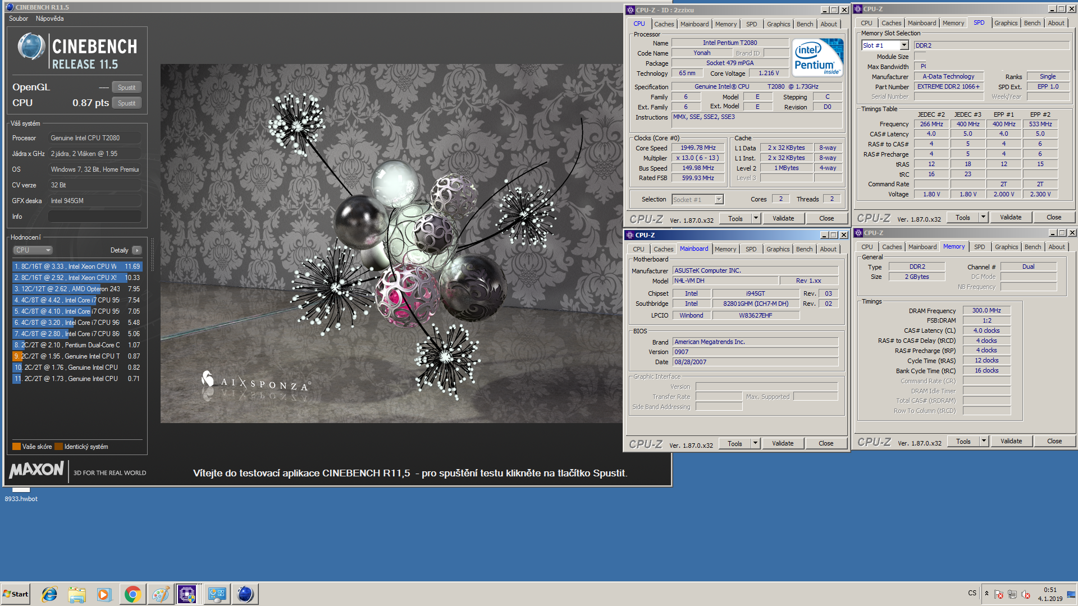Click the MAXON logo
Viewport: 1078px width, 606px height.
click(x=36, y=470)
